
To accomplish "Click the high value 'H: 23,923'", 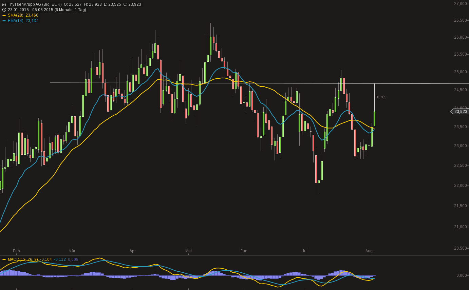I will (93, 4).
